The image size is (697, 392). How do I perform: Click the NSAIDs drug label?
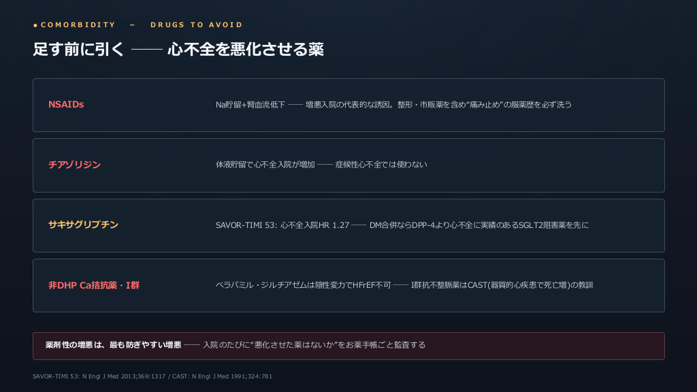point(66,104)
